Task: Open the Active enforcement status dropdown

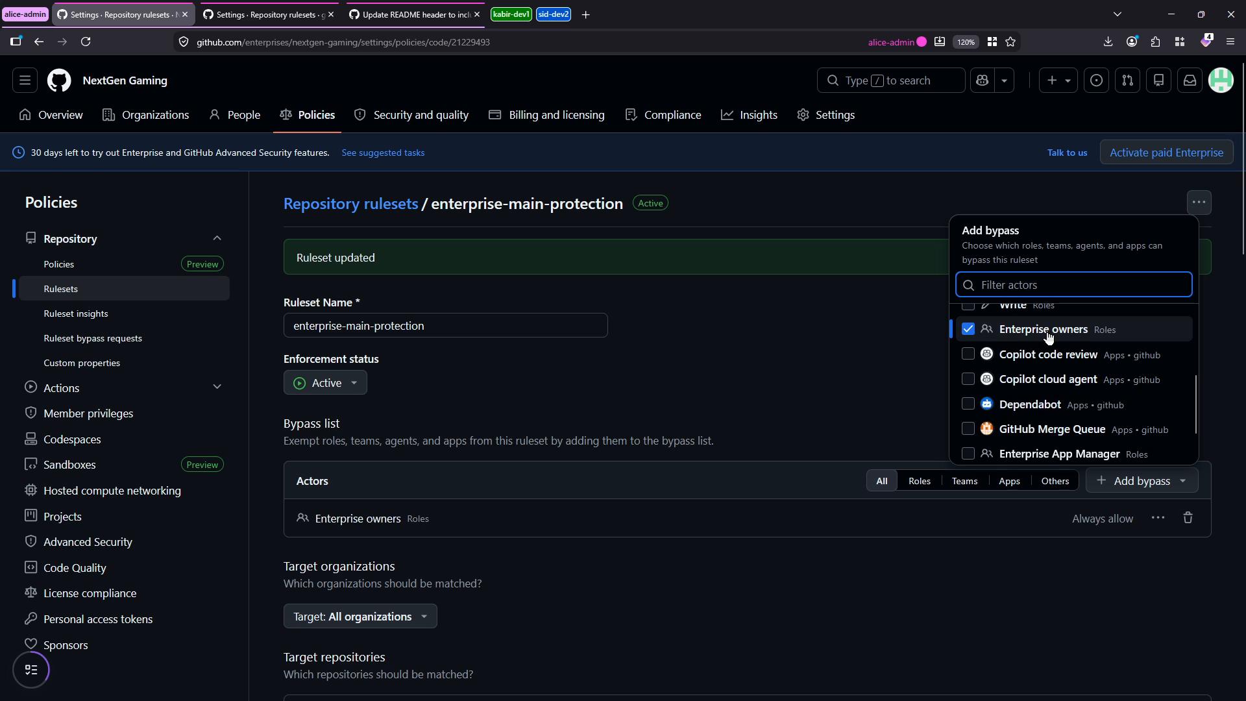Action: pyautogui.click(x=325, y=383)
